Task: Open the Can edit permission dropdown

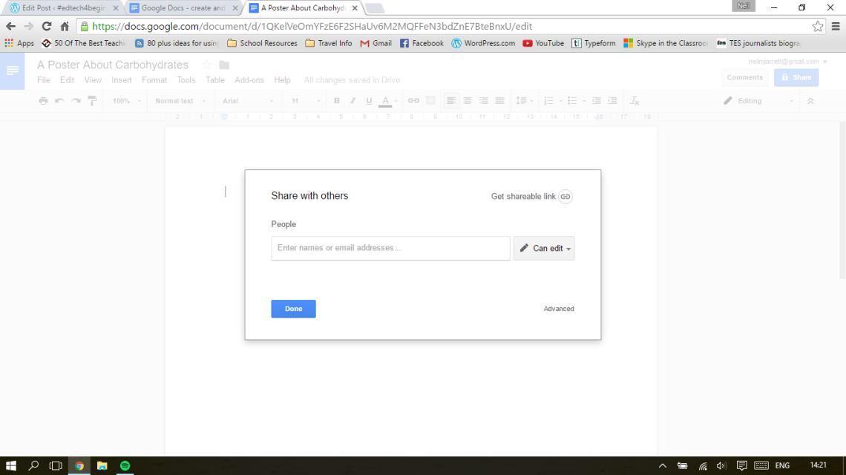Action: (x=544, y=248)
